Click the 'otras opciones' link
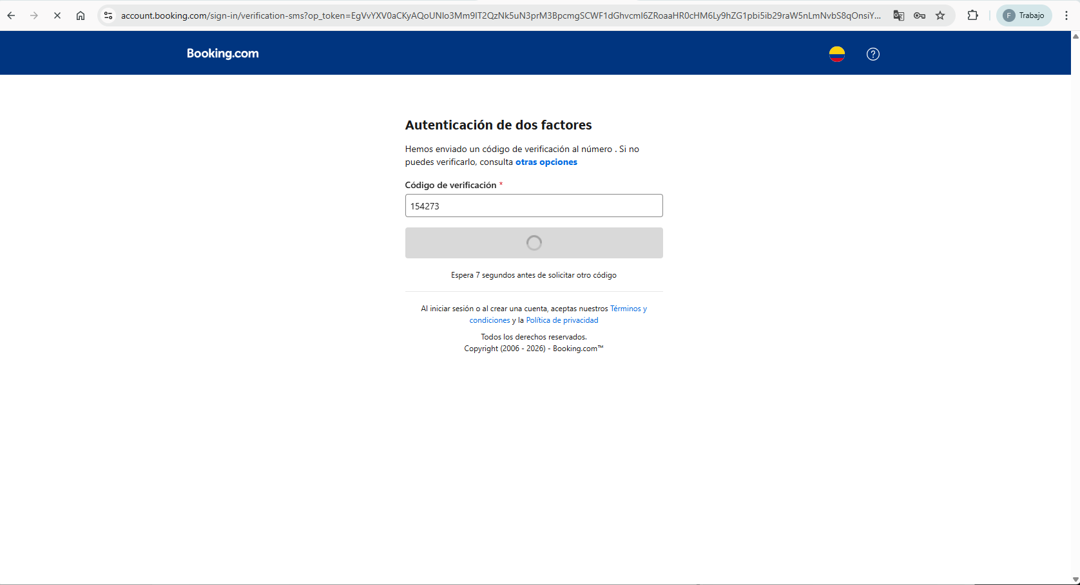Image resolution: width=1080 pixels, height=585 pixels. click(x=546, y=162)
